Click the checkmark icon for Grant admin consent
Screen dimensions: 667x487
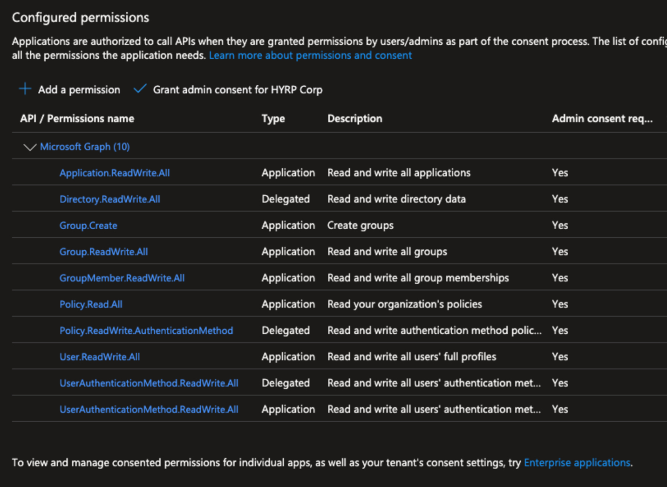point(140,89)
